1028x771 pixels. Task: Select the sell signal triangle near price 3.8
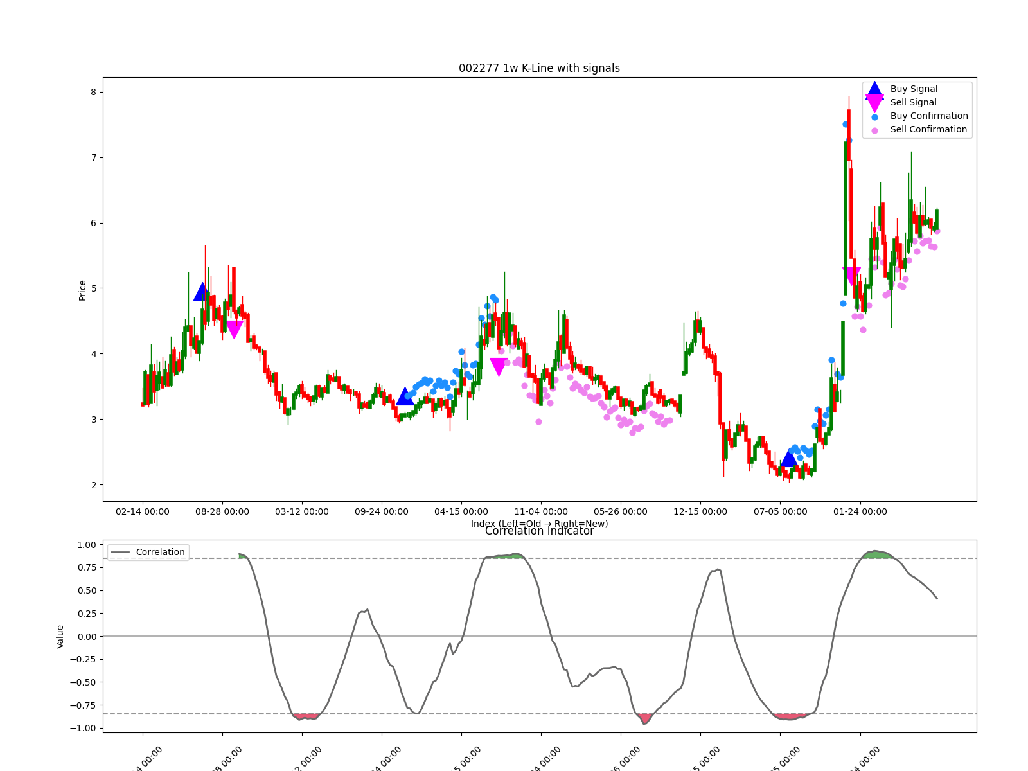coord(499,367)
